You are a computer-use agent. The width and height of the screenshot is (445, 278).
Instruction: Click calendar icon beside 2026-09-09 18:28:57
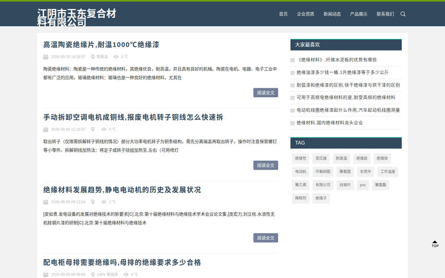46,57
